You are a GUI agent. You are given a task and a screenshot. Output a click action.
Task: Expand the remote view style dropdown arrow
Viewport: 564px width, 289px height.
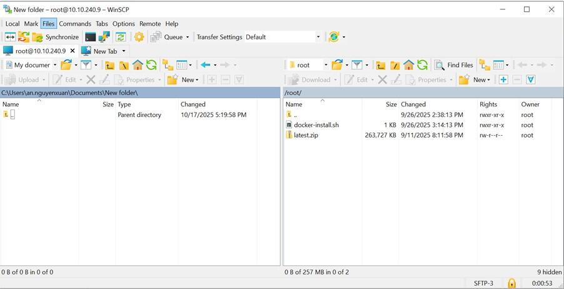(507, 66)
